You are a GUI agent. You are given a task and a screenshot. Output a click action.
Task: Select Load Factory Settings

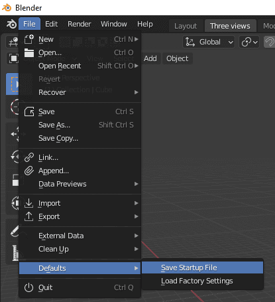[x=203, y=281]
